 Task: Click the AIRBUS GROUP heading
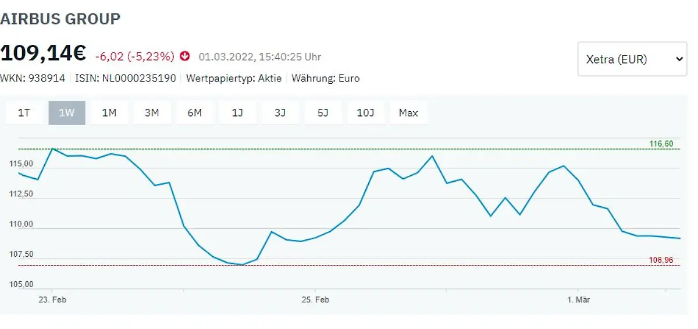(x=60, y=19)
